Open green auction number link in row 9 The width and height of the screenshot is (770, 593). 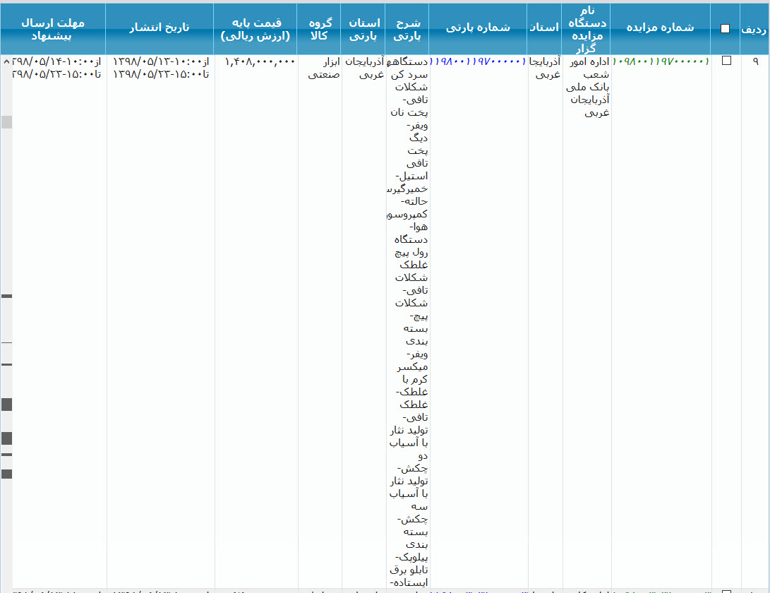click(x=661, y=62)
